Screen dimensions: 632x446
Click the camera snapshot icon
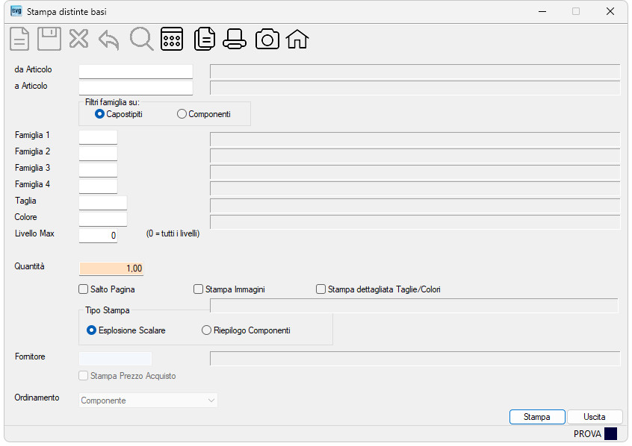[267, 39]
